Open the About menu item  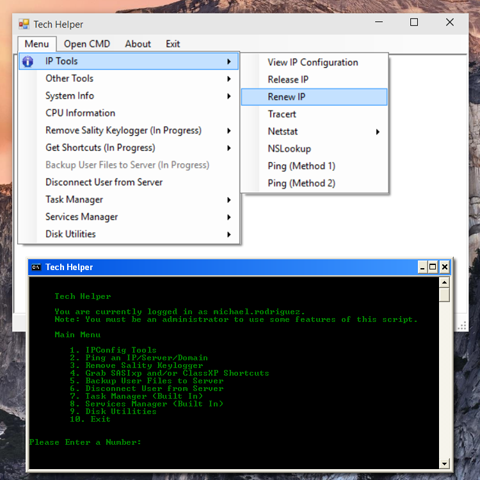(138, 44)
